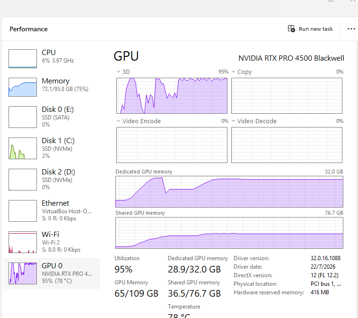Click the Run new task icon
358x318 pixels.
click(x=291, y=28)
